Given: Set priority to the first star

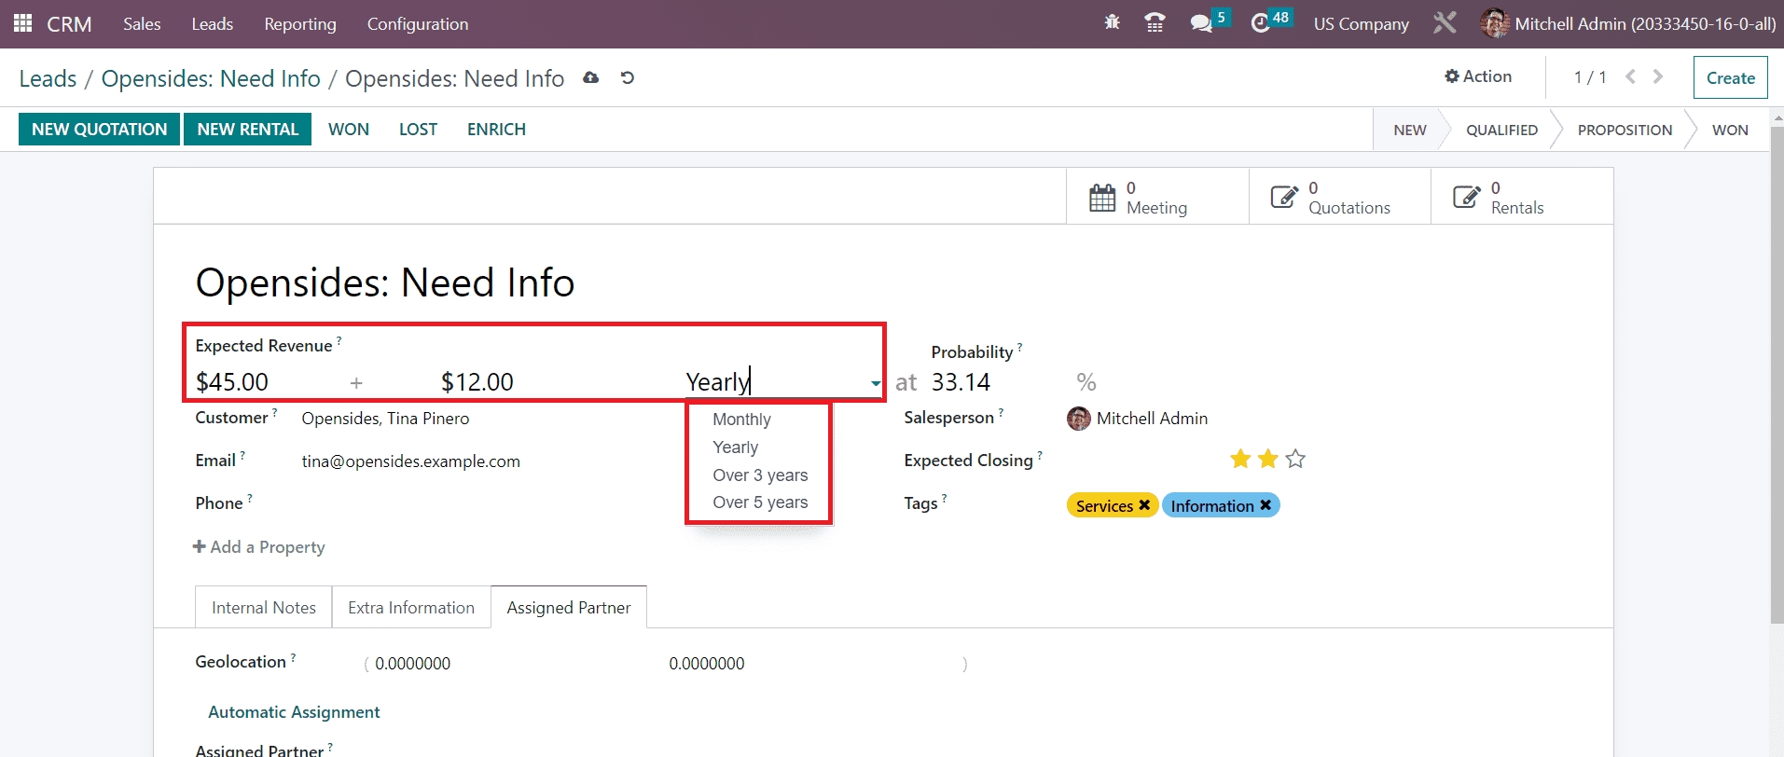Looking at the screenshot, I should 1240,459.
